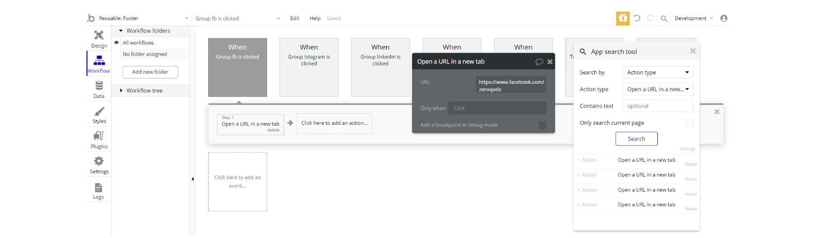Open the Design tab in sidebar
816x238 pixels.
point(99,39)
